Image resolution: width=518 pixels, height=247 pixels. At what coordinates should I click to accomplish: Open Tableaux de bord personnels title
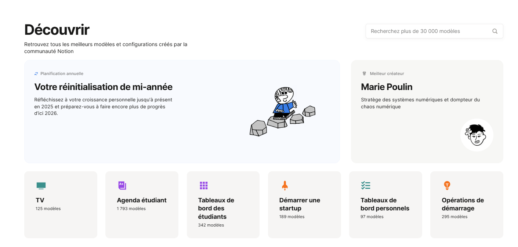[x=385, y=204]
